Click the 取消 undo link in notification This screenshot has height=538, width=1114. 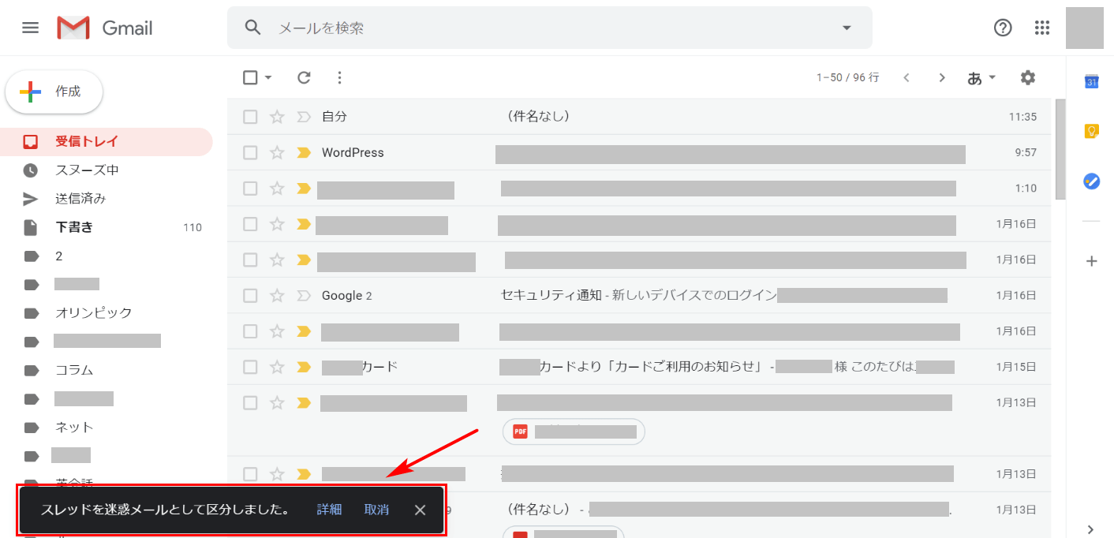[376, 510]
